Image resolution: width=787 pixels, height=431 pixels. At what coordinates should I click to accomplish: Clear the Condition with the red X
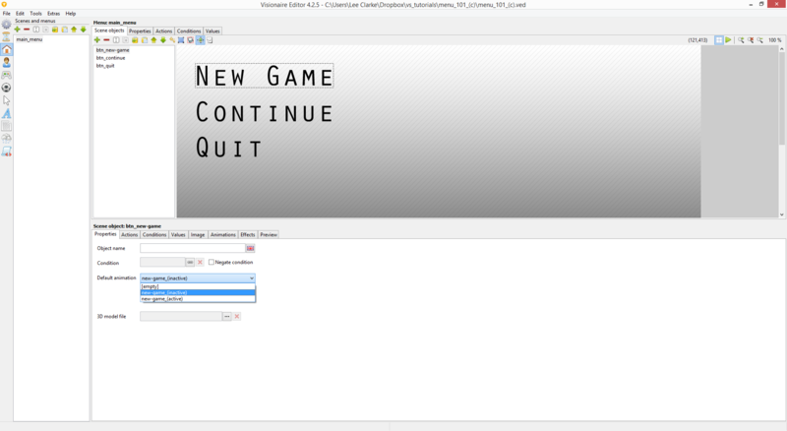coord(200,263)
